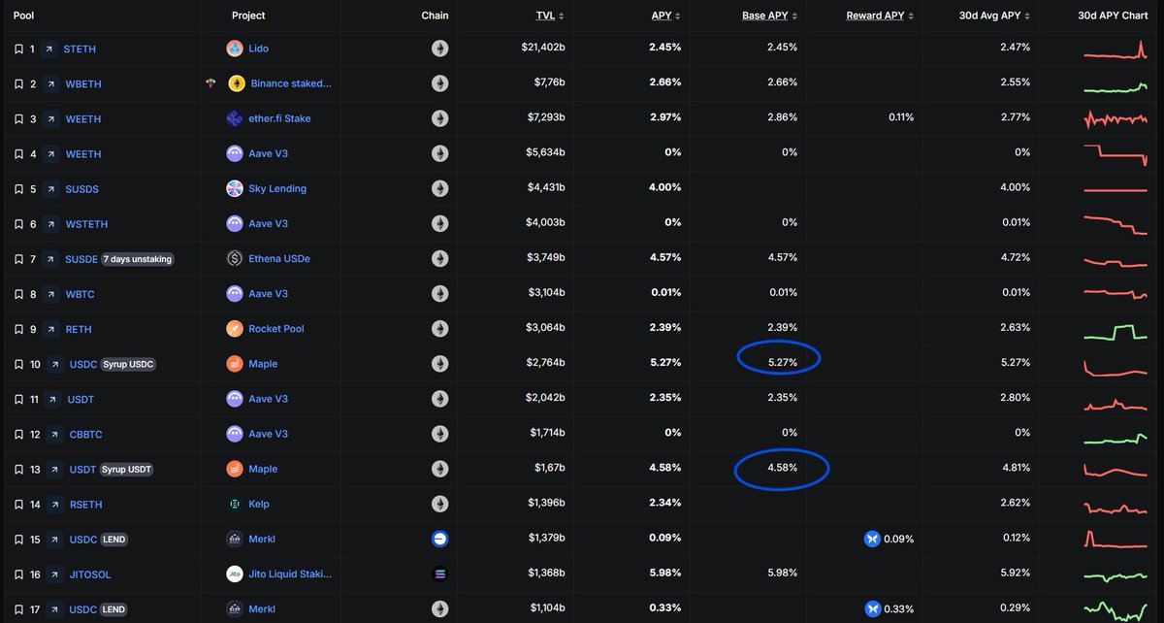Click Maple logo in Syrup USDC row

(235, 364)
